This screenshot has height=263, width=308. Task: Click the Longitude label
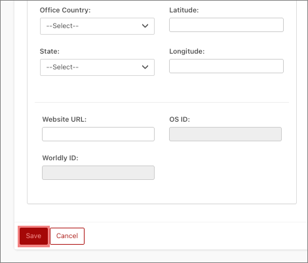click(187, 52)
